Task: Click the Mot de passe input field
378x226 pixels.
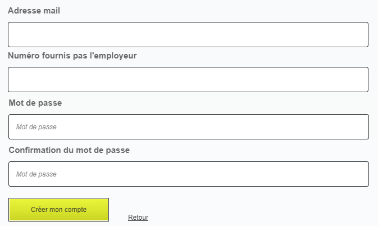Action: point(188,126)
